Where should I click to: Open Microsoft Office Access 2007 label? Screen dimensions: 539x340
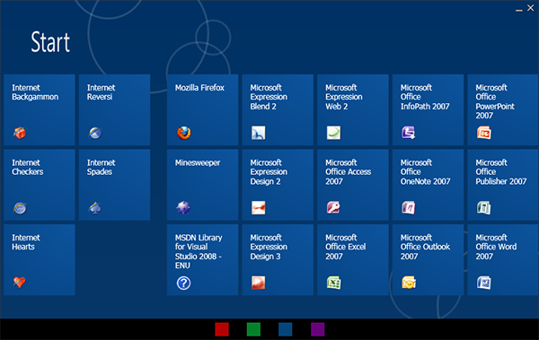[349, 171]
